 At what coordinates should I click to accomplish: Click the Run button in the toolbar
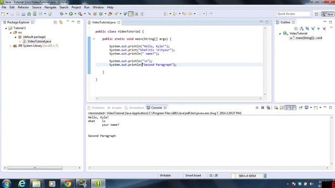[x=71, y=14]
